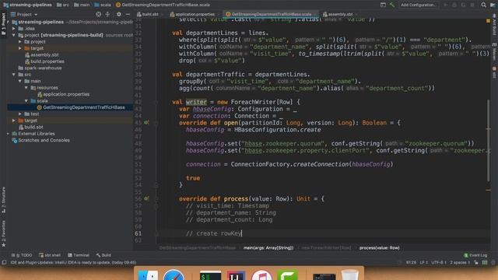The width and height of the screenshot is (498, 280).
Task: Select build.properties in project tree
Action: pos(44,61)
